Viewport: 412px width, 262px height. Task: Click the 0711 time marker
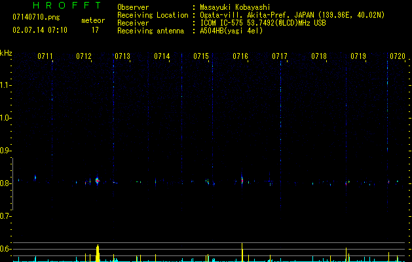pyautogui.click(x=45, y=56)
